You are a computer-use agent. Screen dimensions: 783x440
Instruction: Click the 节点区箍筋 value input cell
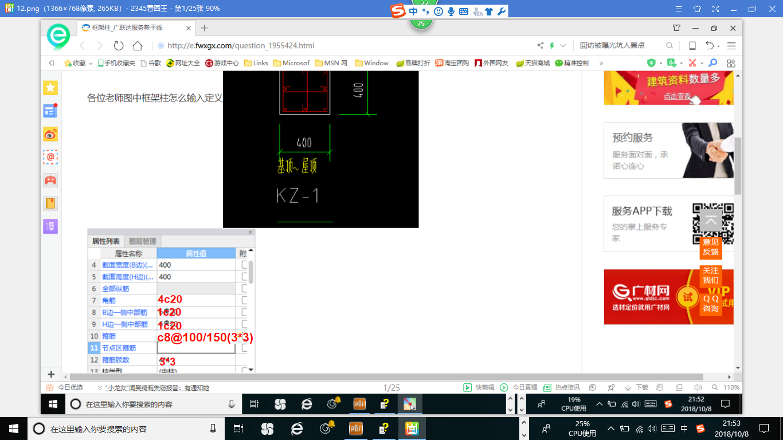coord(196,348)
